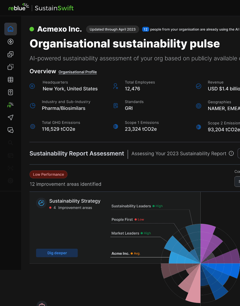The width and height of the screenshot is (240, 306).
Task: Open the Organisational Profile link
Action: [78, 72]
